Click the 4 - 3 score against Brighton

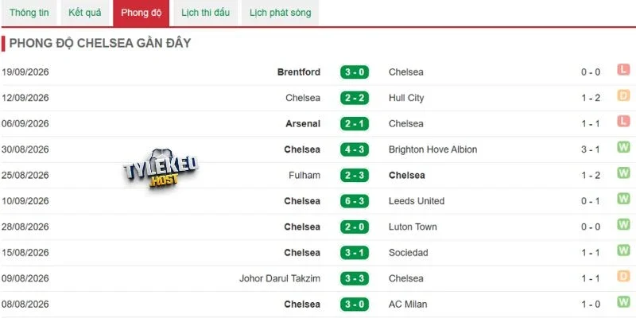[355, 149]
